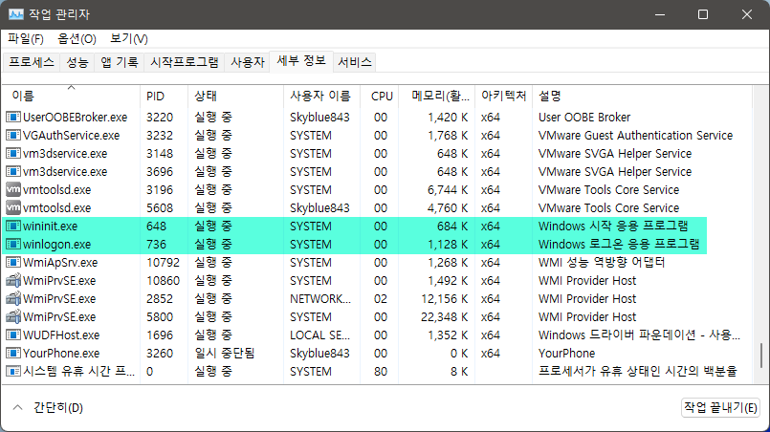
Task: Click the 일시 중단됨 status cell
Action: [x=224, y=353]
